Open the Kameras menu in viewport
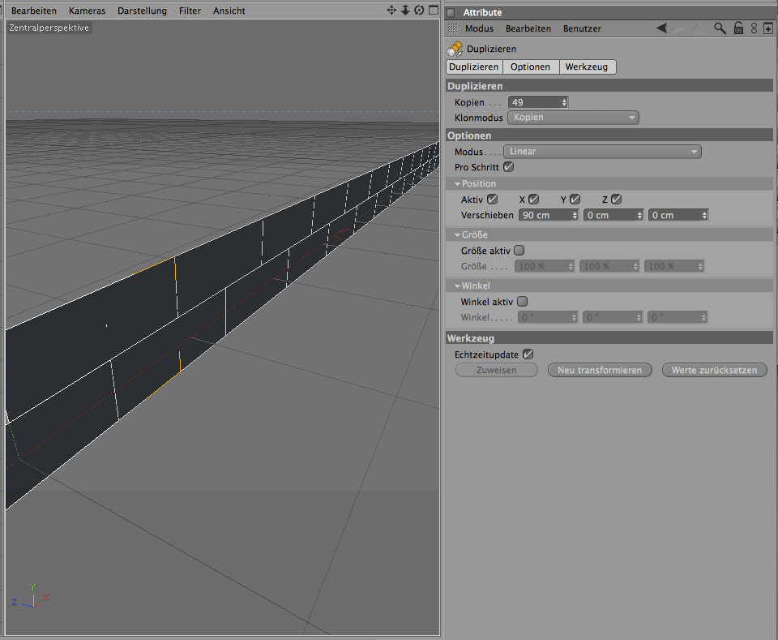 coord(86,11)
